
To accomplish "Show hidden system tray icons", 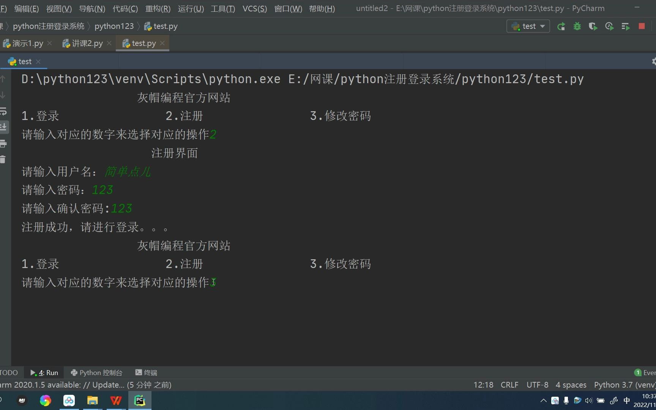I will tap(543, 401).
